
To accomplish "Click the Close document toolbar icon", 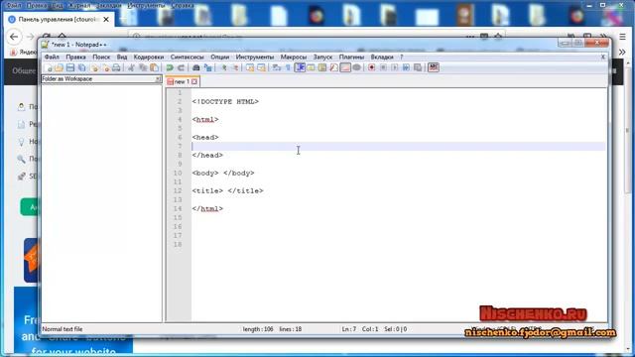I will (94, 67).
